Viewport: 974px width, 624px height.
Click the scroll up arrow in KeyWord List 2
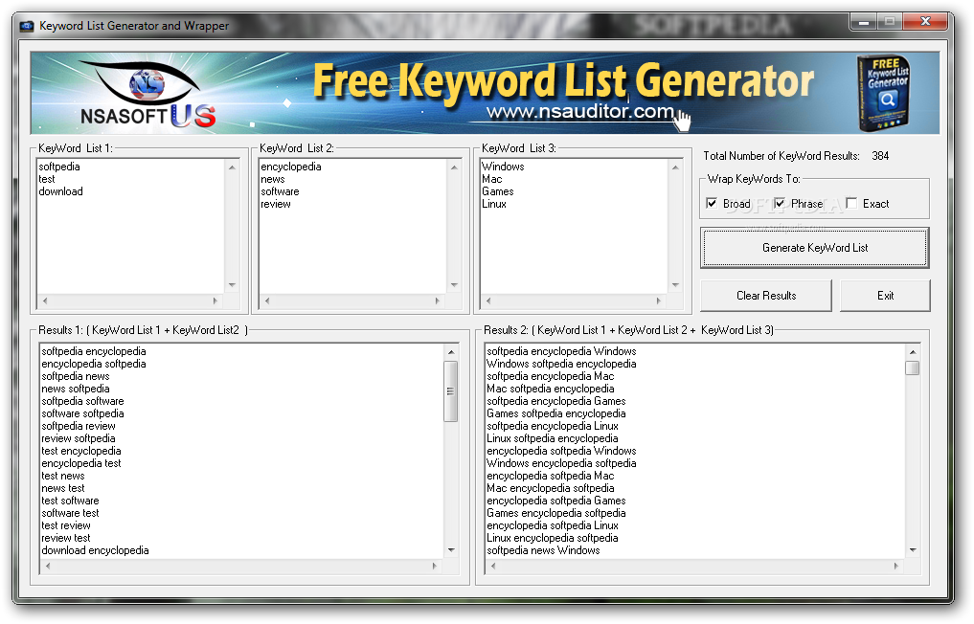[x=454, y=167]
